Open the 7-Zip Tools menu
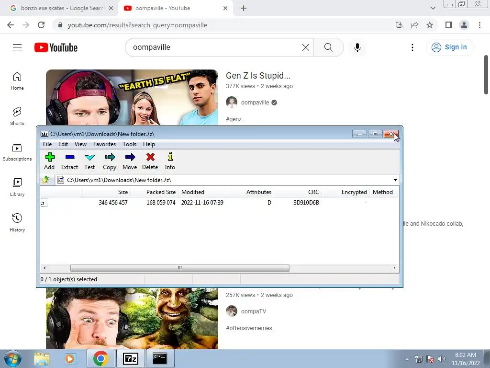Image resolution: width=490 pixels, height=368 pixels. pyautogui.click(x=129, y=144)
